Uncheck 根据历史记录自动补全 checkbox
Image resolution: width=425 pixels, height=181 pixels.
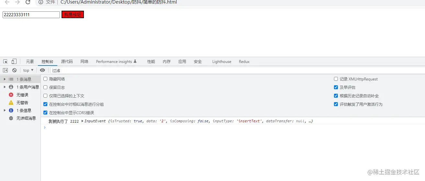[x=336, y=96]
